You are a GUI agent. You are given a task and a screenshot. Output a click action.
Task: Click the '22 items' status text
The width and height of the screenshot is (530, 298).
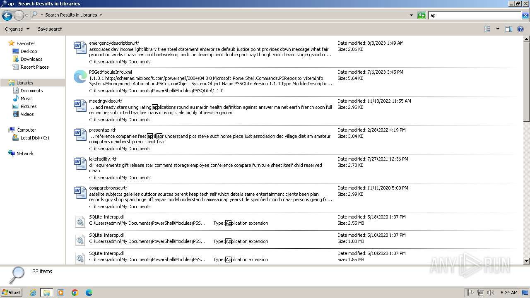pyautogui.click(x=42, y=272)
